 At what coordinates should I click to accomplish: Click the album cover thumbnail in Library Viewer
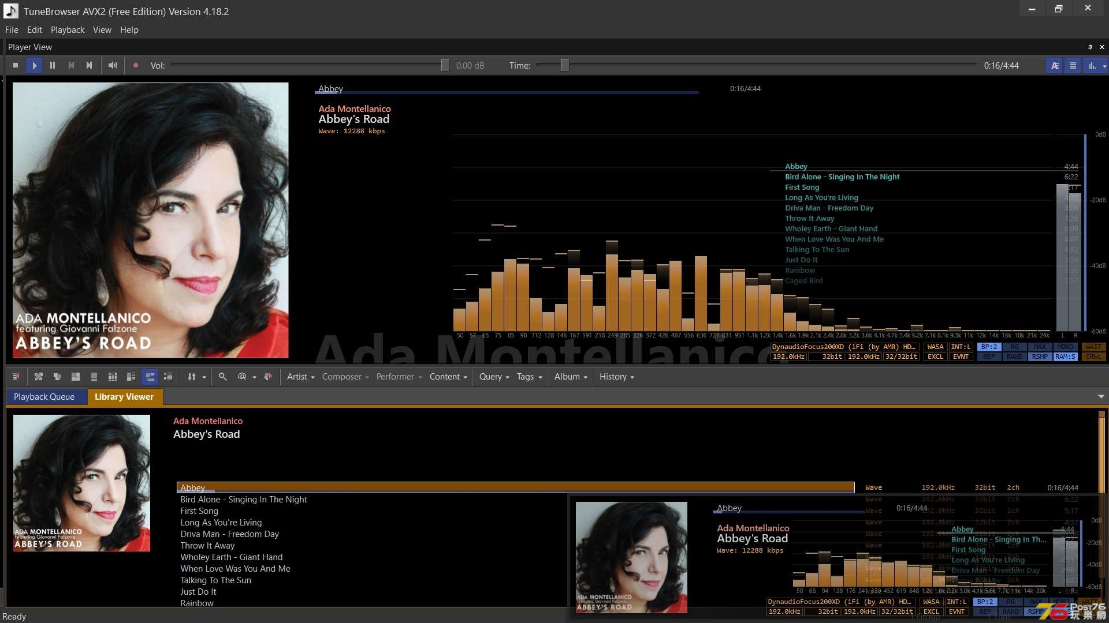point(81,483)
